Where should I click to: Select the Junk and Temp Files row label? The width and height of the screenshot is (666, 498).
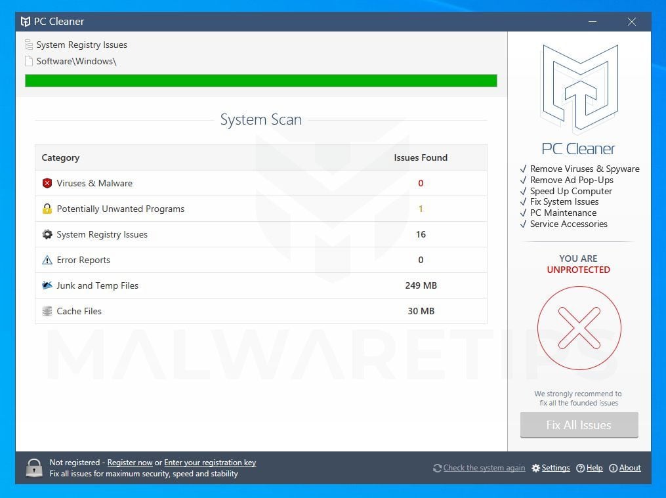tap(98, 285)
